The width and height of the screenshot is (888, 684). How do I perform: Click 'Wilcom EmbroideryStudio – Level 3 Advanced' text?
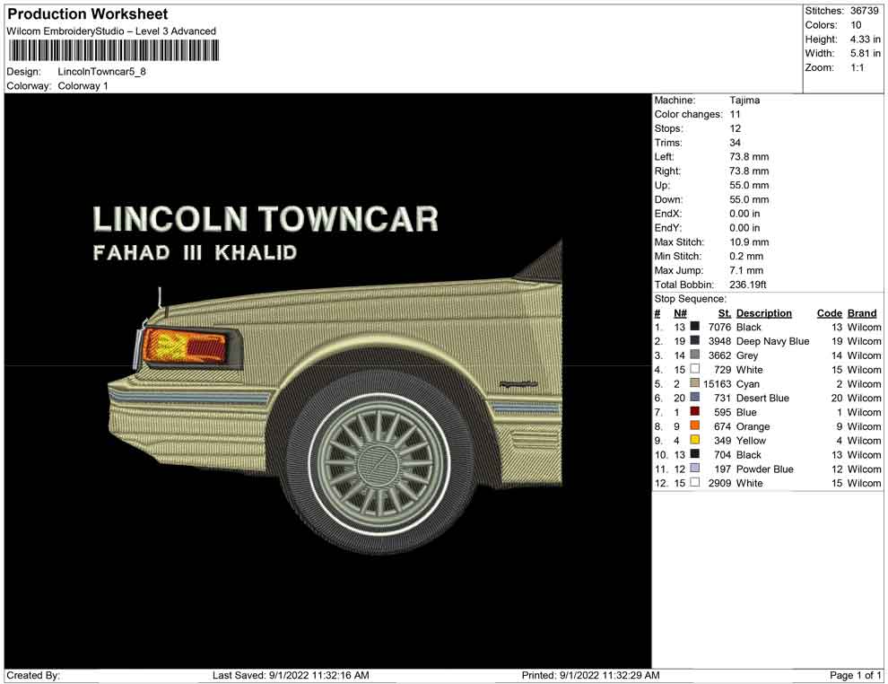(x=111, y=31)
